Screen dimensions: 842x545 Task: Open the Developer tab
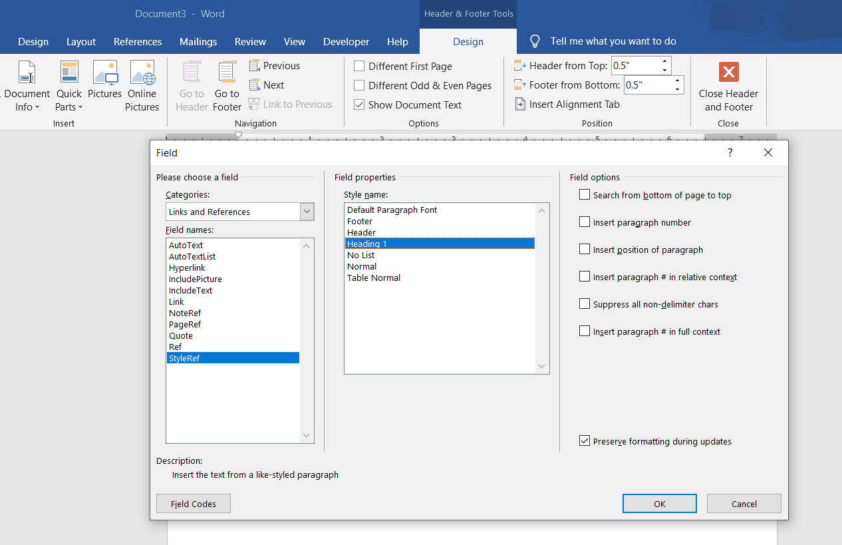click(346, 41)
